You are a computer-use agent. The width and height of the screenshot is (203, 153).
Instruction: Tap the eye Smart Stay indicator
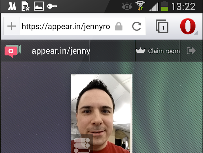point(127,6)
